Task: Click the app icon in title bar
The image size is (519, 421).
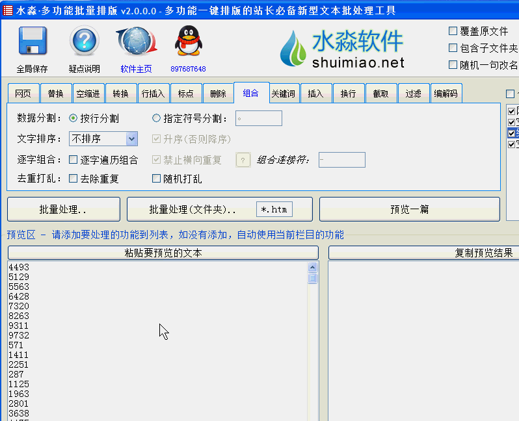Action: point(7,10)
